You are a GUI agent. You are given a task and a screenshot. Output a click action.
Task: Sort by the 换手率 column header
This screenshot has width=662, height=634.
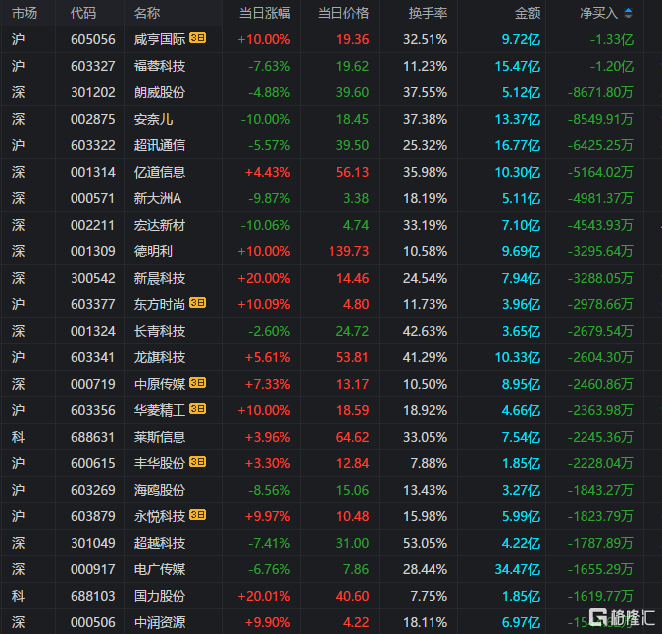coord(428,13)
